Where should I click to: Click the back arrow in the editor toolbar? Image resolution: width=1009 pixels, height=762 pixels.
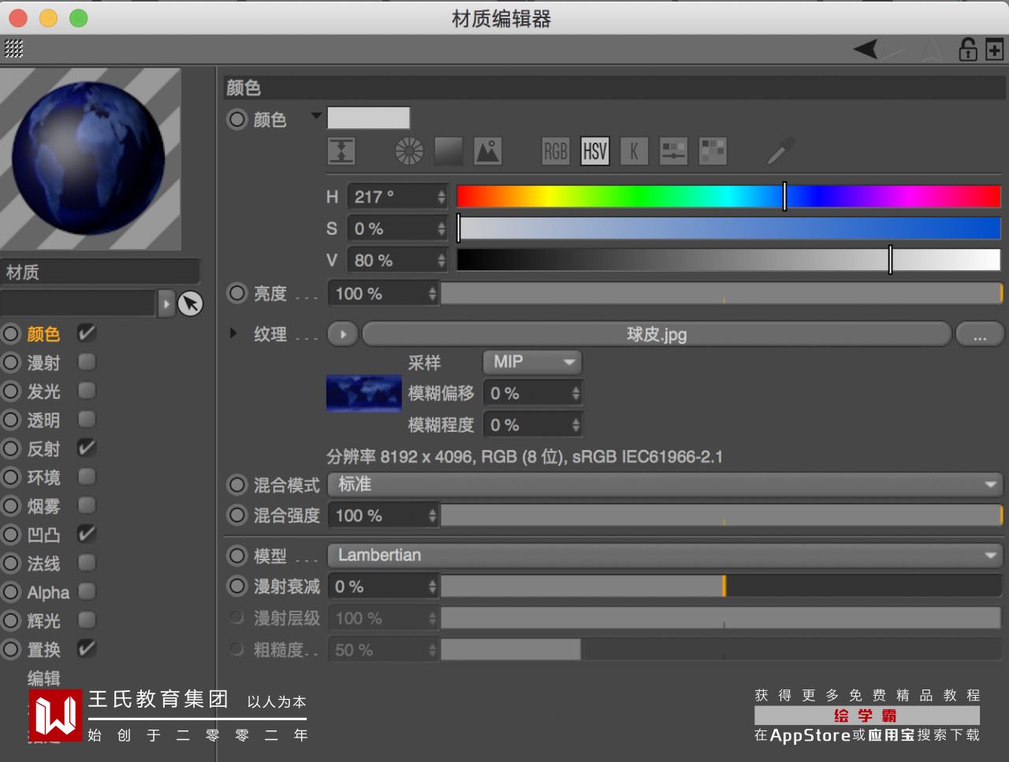(x=866, y=49)
